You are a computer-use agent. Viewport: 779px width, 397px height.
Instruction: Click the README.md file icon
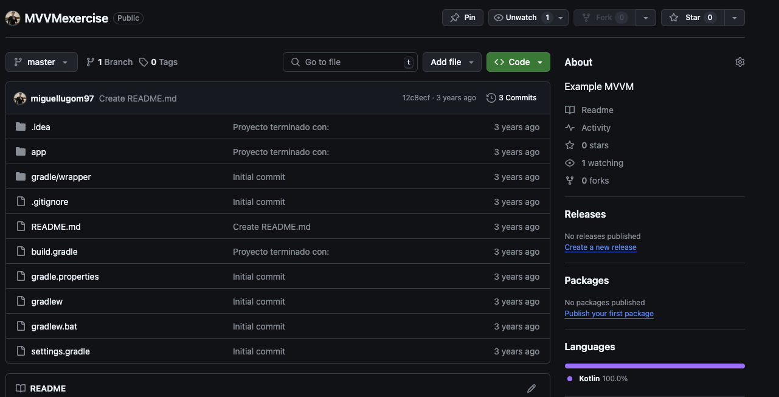click(21, 227)
